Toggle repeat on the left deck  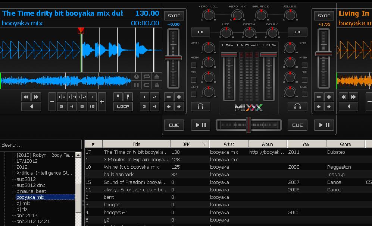coord(147,77)
